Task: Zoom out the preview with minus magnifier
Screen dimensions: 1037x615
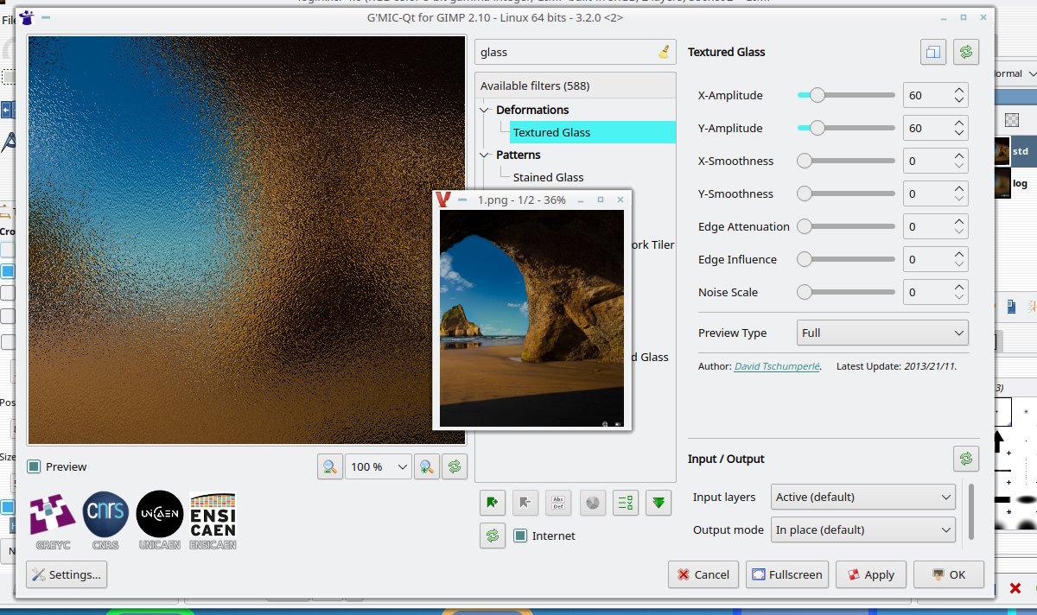Action: pos(329,466)
